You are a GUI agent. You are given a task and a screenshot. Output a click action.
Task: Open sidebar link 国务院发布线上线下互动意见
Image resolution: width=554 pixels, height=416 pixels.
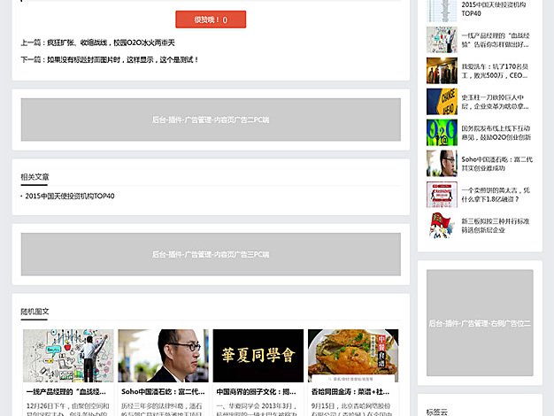point(496,133)
